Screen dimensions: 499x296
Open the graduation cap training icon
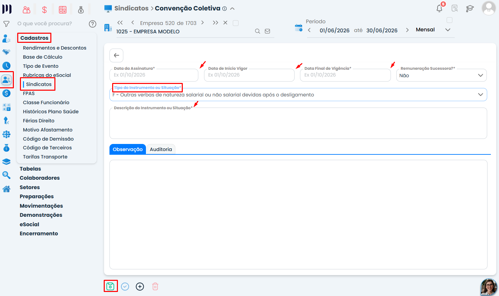(470, 8)
